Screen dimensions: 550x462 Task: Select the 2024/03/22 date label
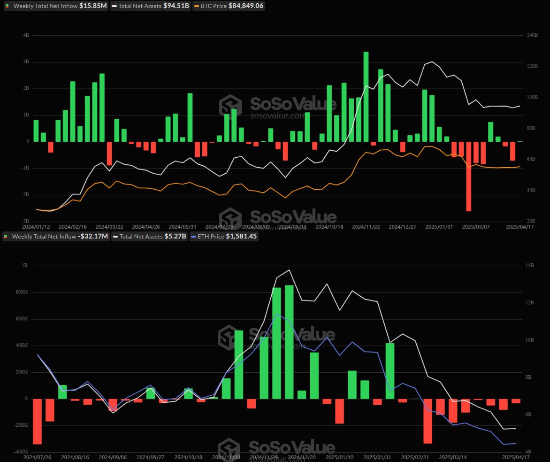point(109,227)
